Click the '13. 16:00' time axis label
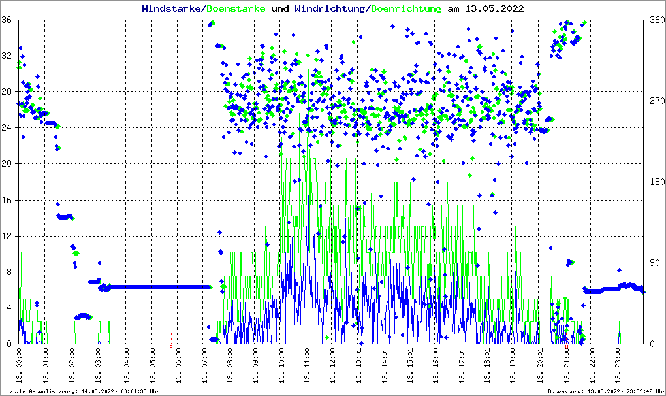The width and height of the screenshot is (666, 396). (x=436, y=367)
